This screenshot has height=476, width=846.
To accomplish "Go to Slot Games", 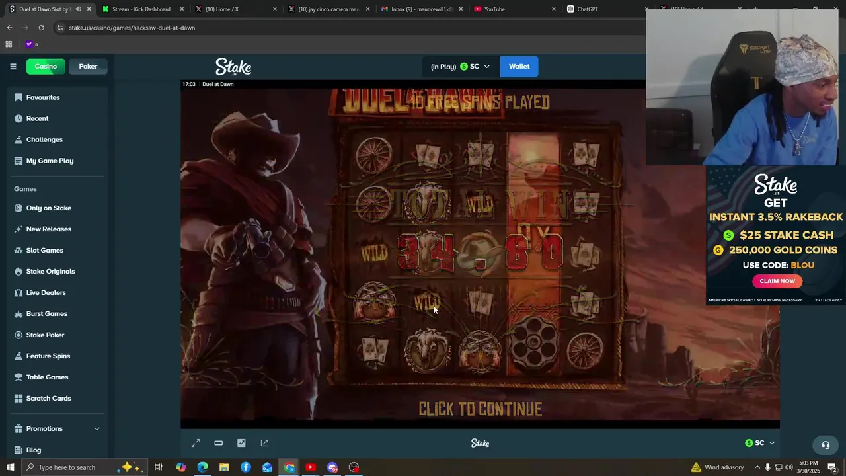I will tap(45, 250).
